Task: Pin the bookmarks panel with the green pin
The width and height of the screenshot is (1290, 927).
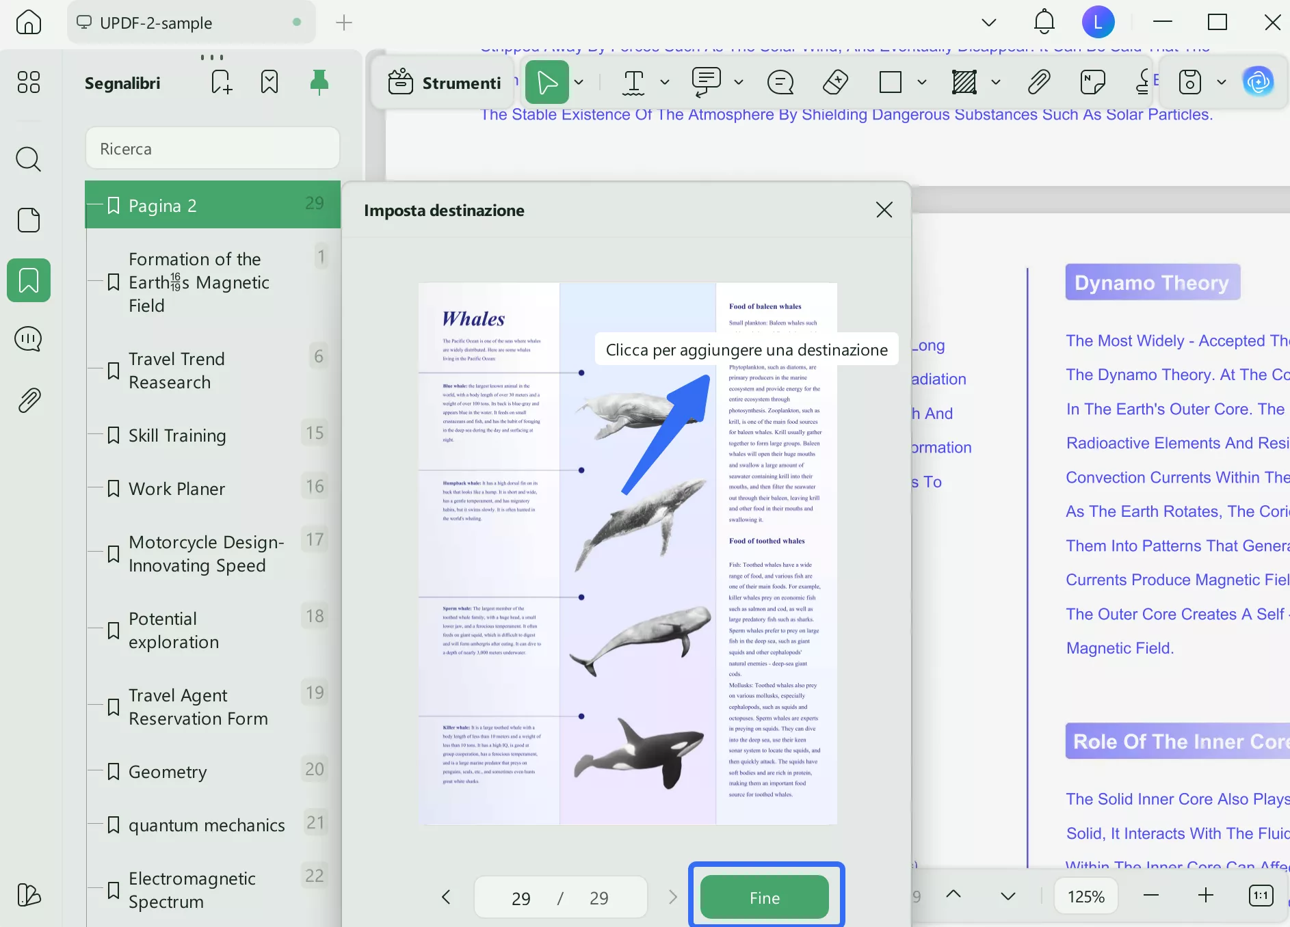Action: click(x=319, y=83)
